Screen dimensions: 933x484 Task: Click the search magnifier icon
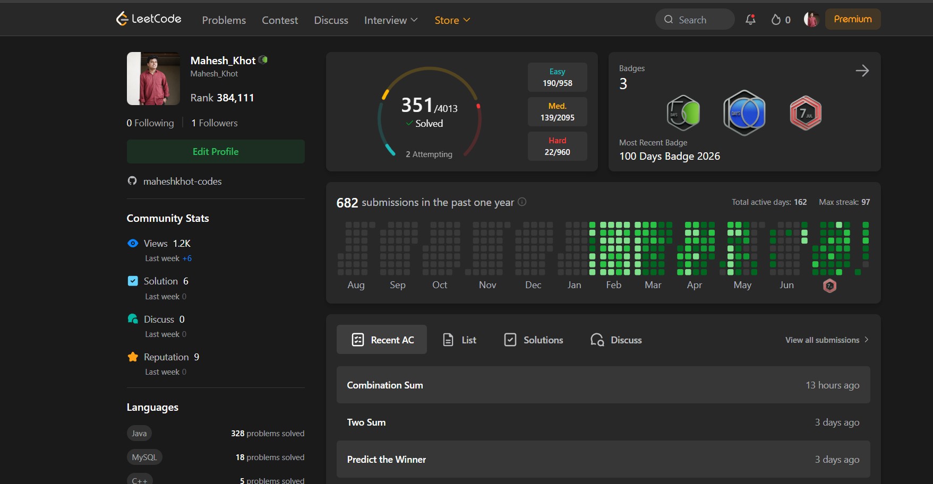(x=669, y=20)
